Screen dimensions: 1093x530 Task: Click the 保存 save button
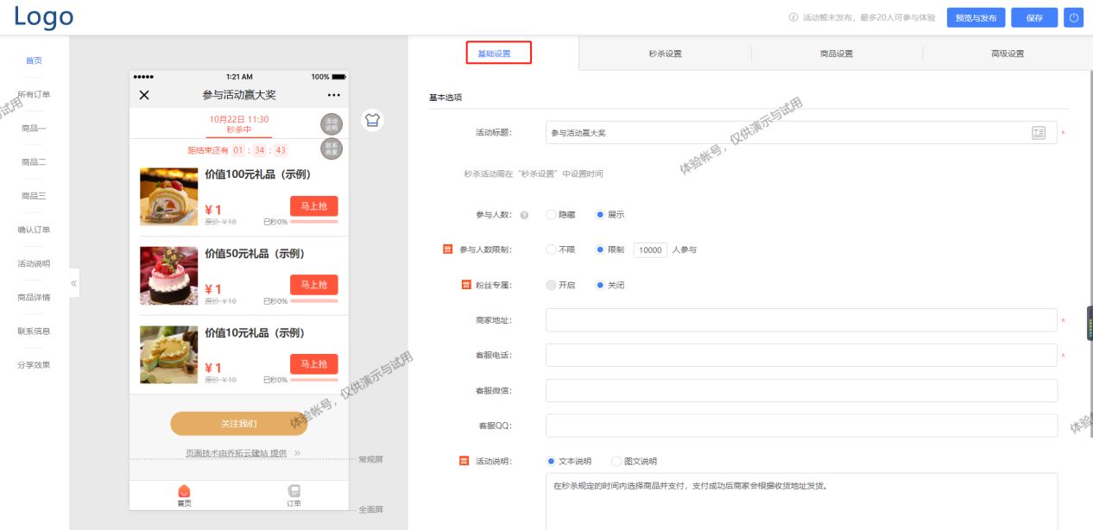[x=1033, y=16]
